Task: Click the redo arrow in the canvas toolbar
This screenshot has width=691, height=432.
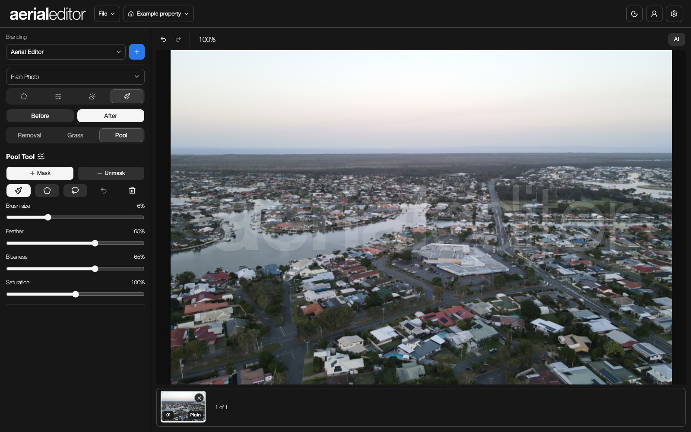Action: [178, 39]
